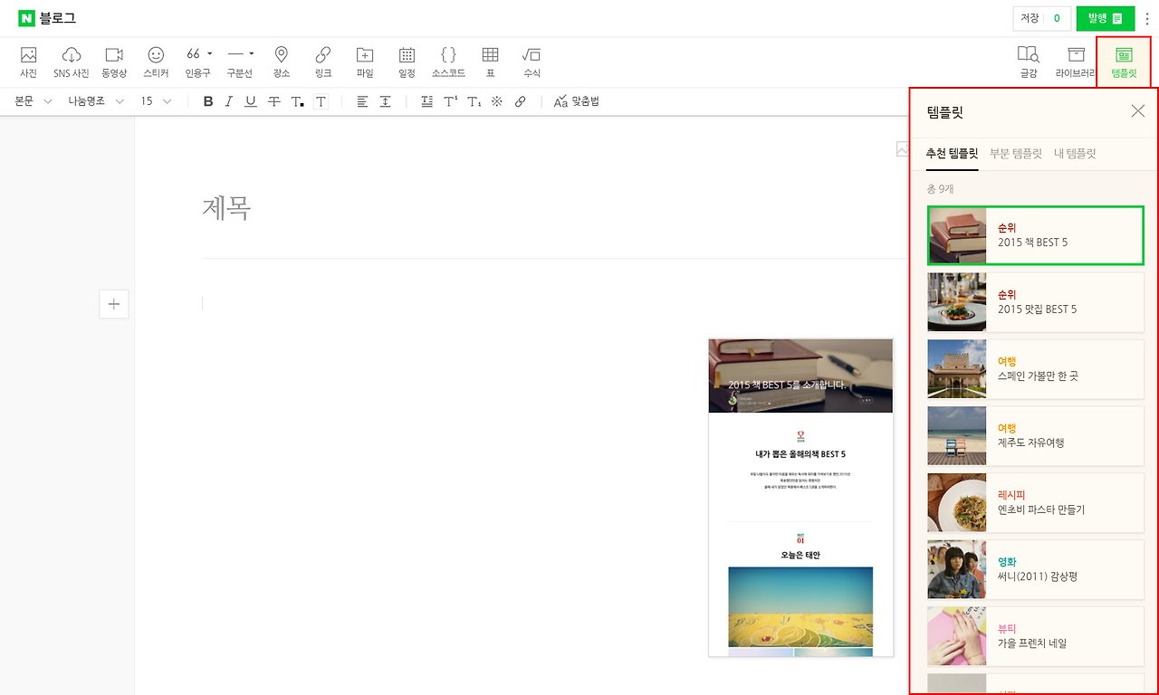Toggle the 템플릿 template panel
This screenshot has height=695, width=1159.
[x=1124, y=62]
